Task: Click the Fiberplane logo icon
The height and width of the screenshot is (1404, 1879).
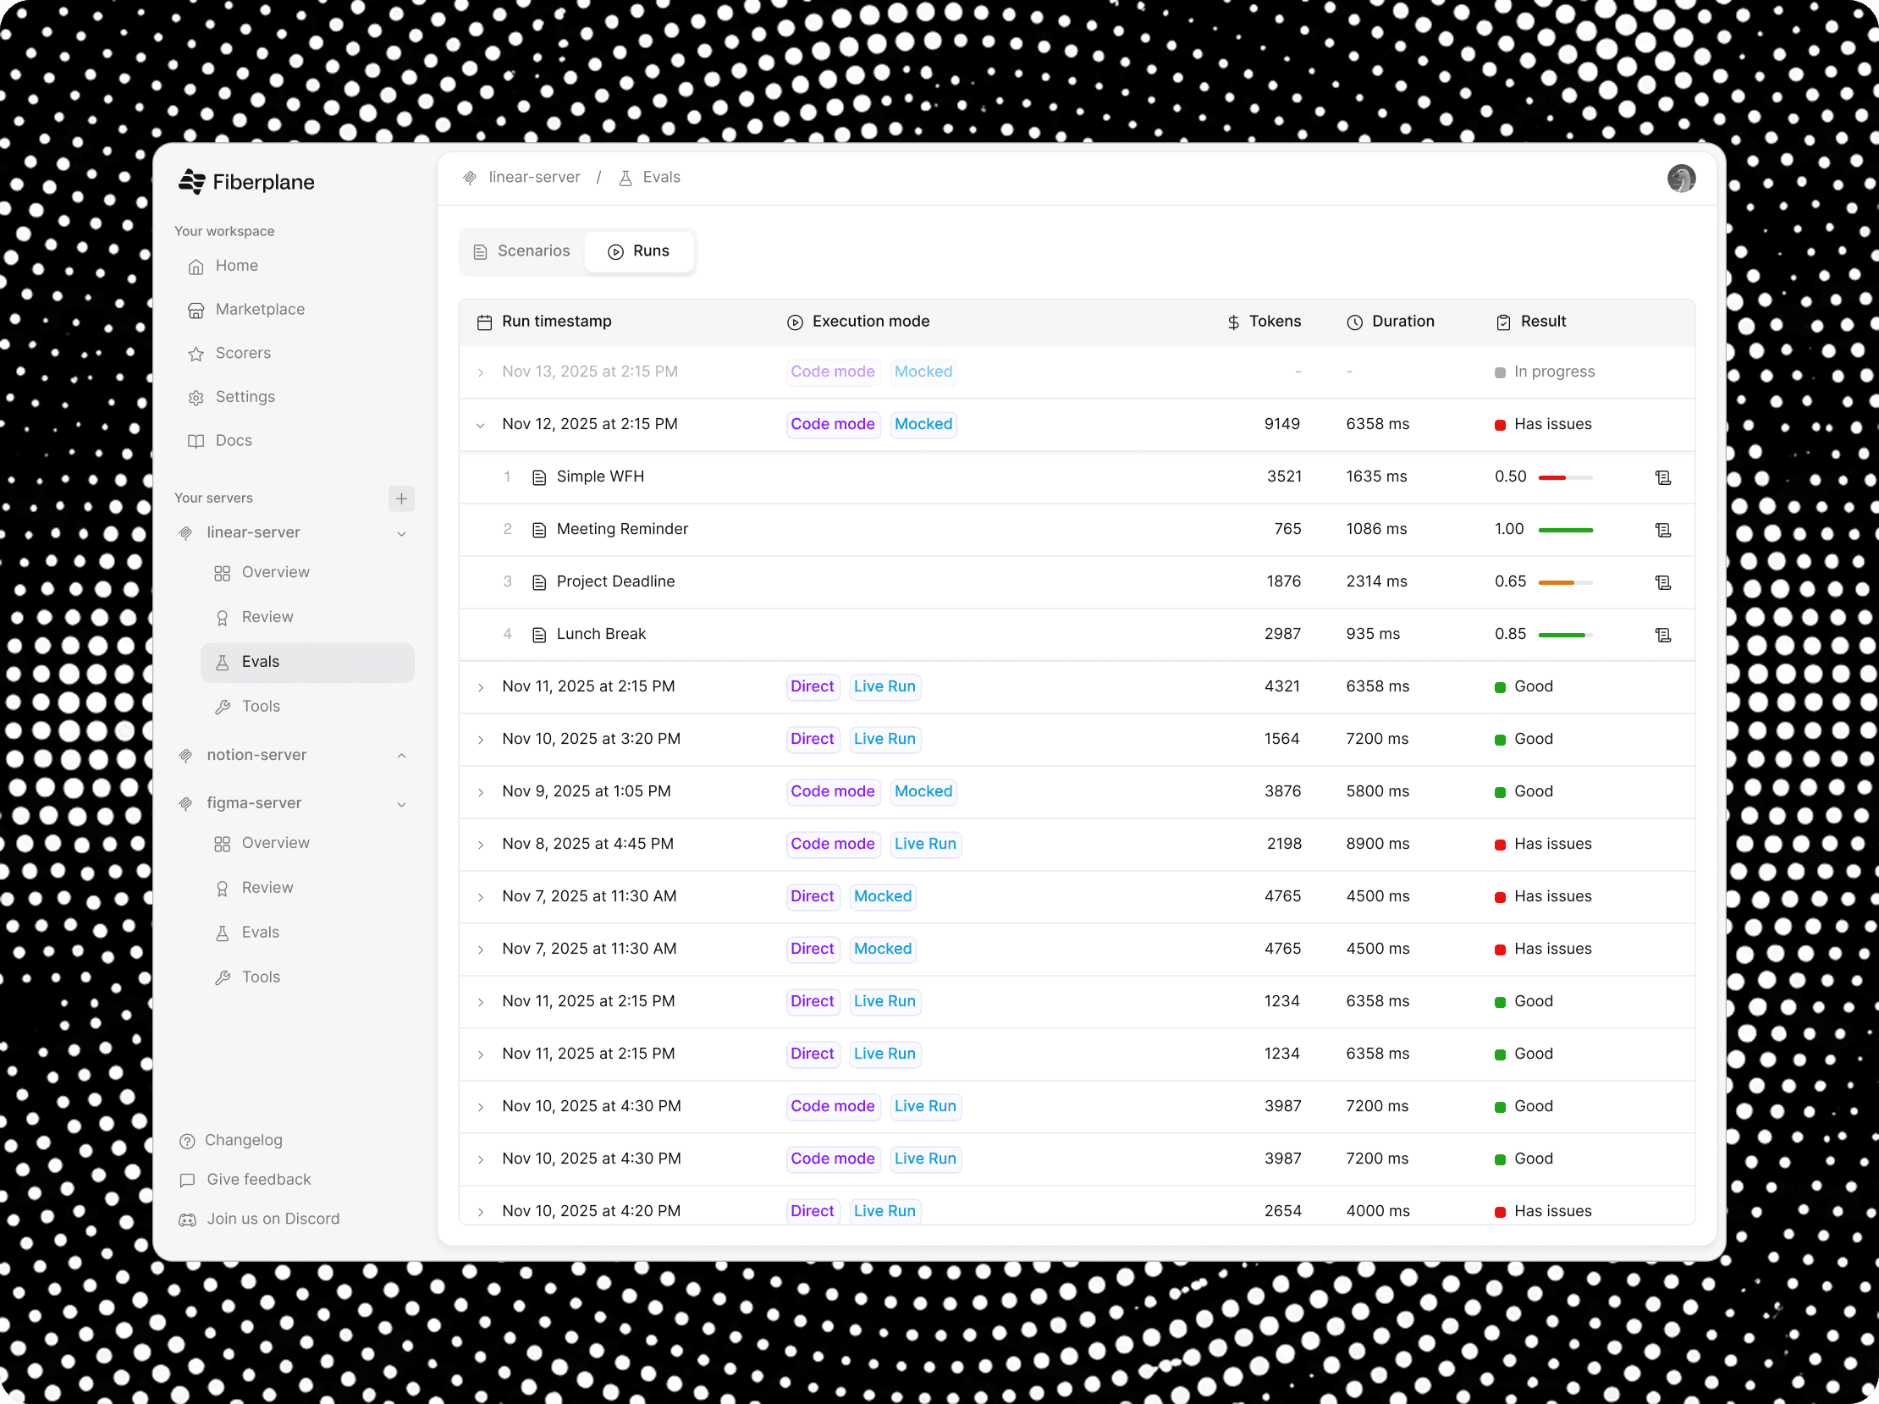Action: (x=192, y=182)
